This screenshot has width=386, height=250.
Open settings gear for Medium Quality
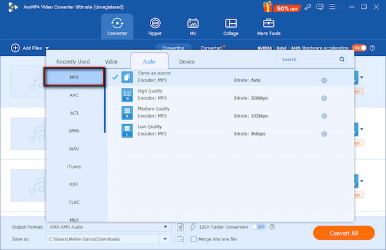tap(324, 116)
